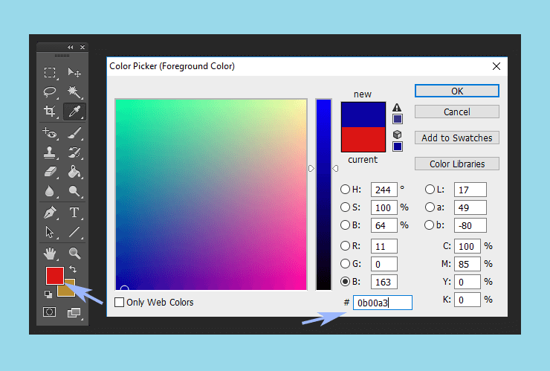550x371 pixels.
Task: Select the Hand tool
Action: click(x=50, y=254)
